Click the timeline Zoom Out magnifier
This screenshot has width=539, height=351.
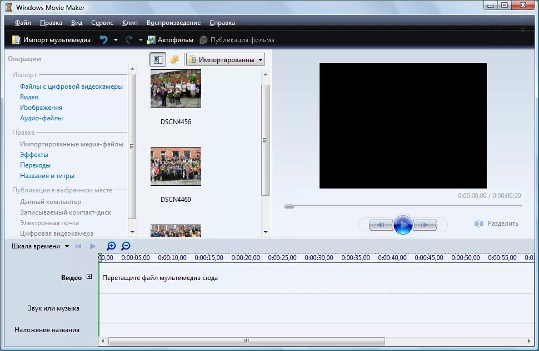click(x=126, y=246)
